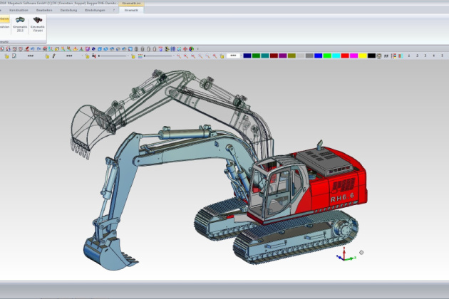Switch to the Darstellung tab
This screenshot has width=449, height=299.
(69, 11)
